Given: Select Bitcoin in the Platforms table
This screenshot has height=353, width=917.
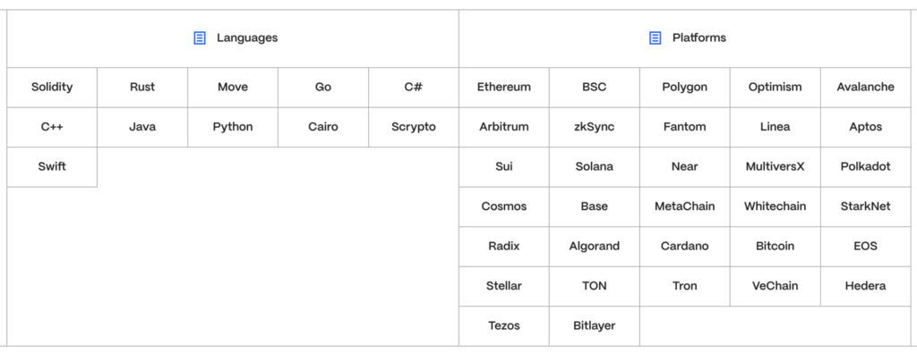Looking at the screenshot, I should coord(775,247).
